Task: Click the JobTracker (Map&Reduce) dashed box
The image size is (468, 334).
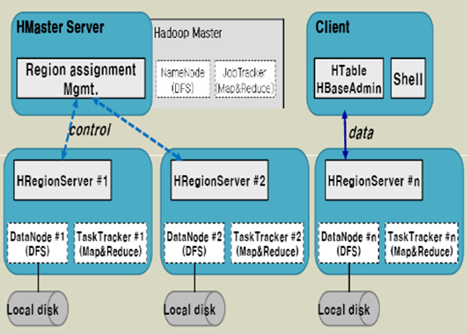Action: click(x=245, y=79)
